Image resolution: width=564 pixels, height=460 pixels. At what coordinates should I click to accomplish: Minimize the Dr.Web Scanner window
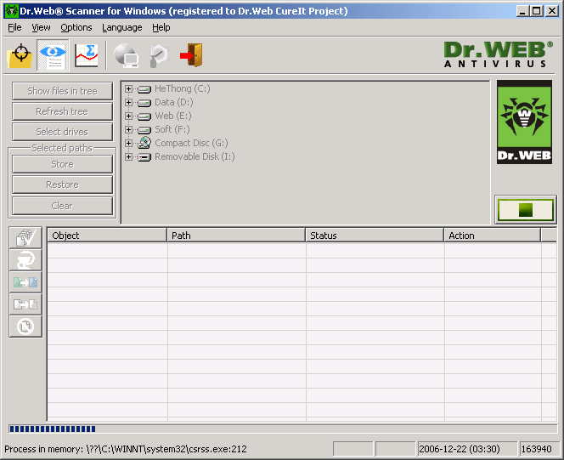(x=522, y=11)
